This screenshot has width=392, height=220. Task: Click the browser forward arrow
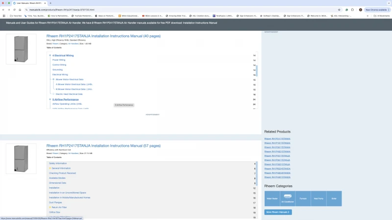pyautogui.click(x=9, y=10)
